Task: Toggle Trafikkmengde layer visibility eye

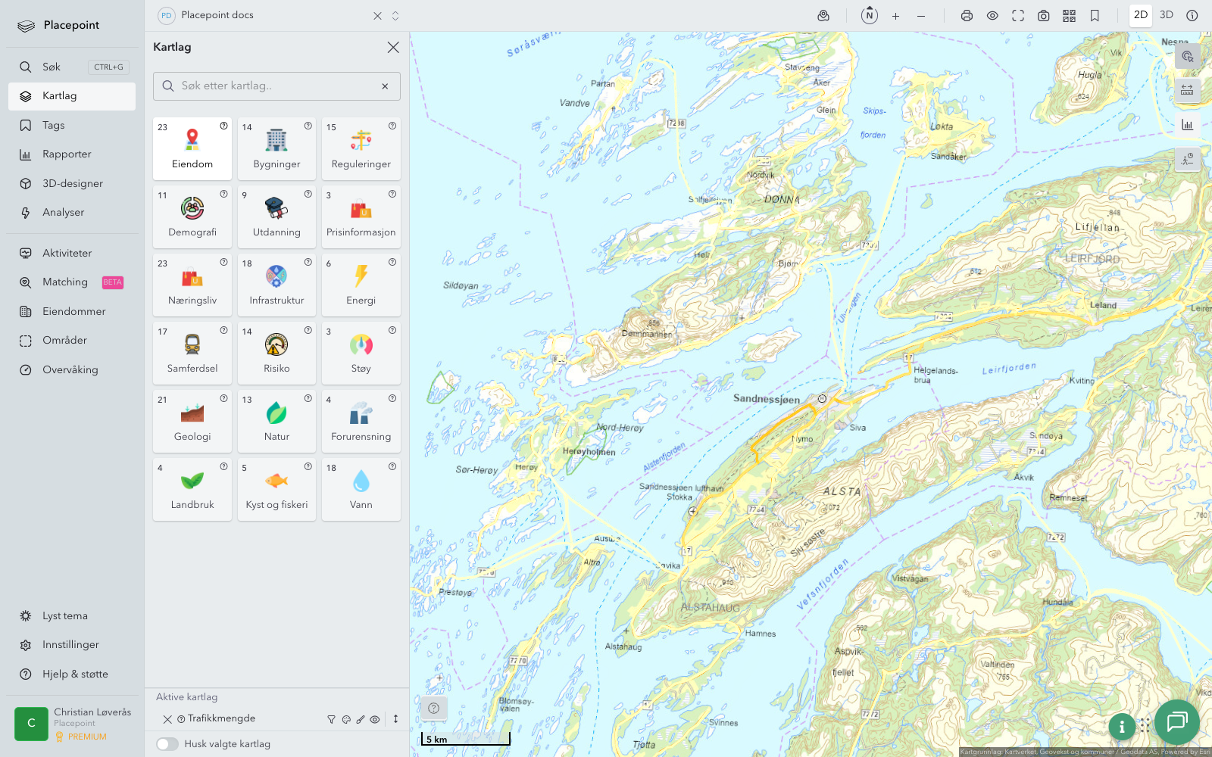Action: click(x=374, y=719)
